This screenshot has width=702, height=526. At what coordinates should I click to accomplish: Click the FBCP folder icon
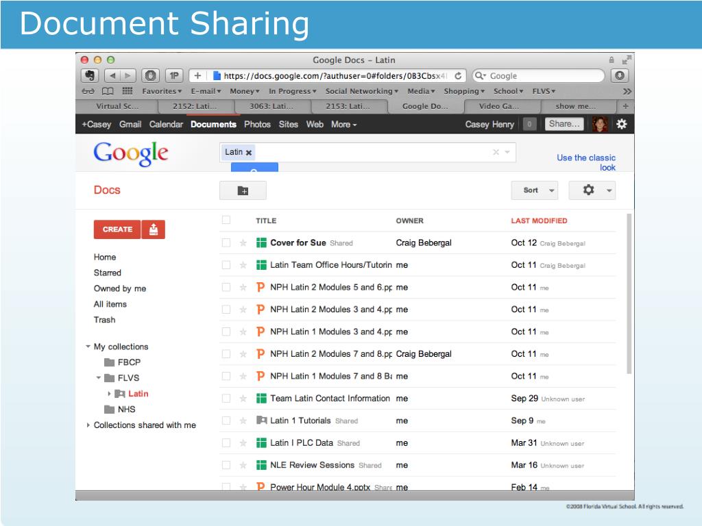point(109,362)
